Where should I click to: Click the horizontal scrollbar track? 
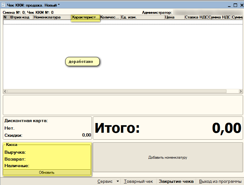(116, 91)
